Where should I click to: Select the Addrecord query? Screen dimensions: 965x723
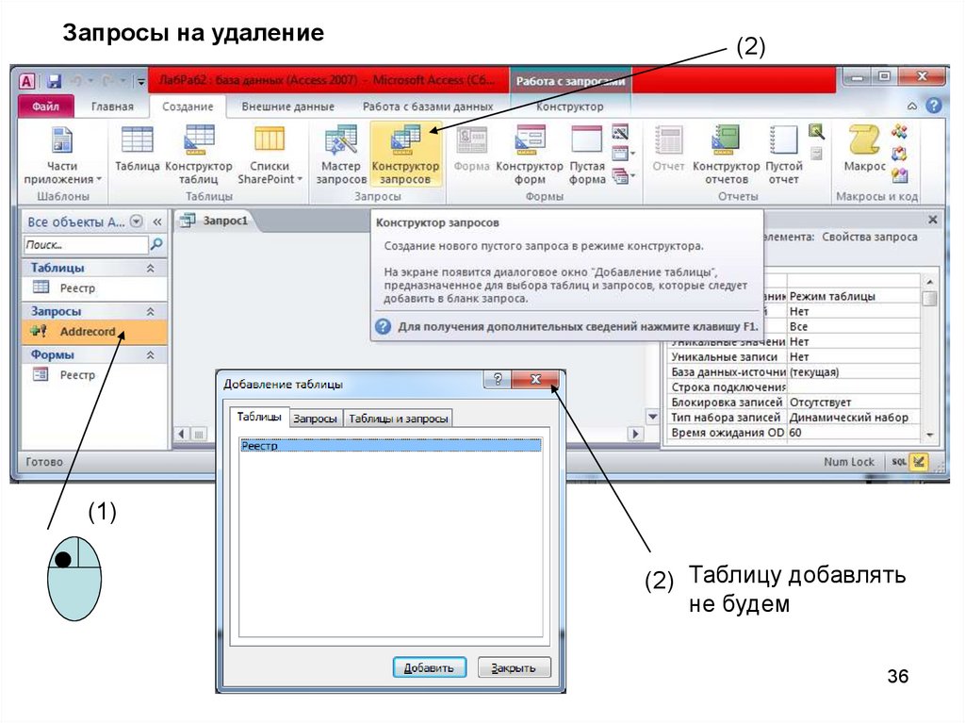coord(94,331)
